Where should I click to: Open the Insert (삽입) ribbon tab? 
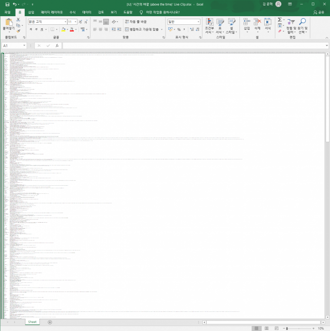coord(31,12)
